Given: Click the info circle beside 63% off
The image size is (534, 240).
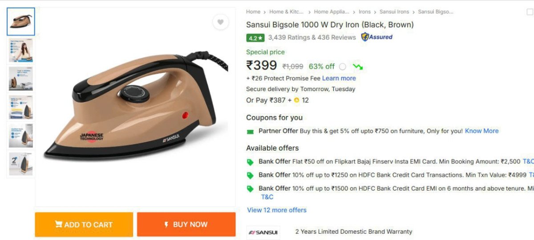Looking at the screenshot, I should click(x=342, y=67).
